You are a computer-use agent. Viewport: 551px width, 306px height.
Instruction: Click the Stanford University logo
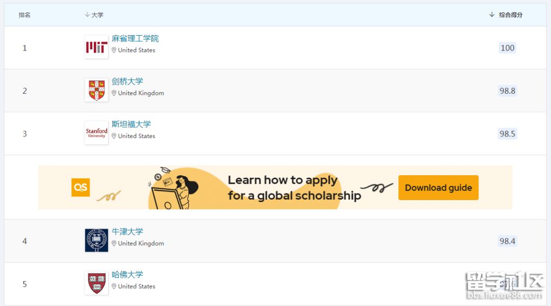tap(96, 133)
